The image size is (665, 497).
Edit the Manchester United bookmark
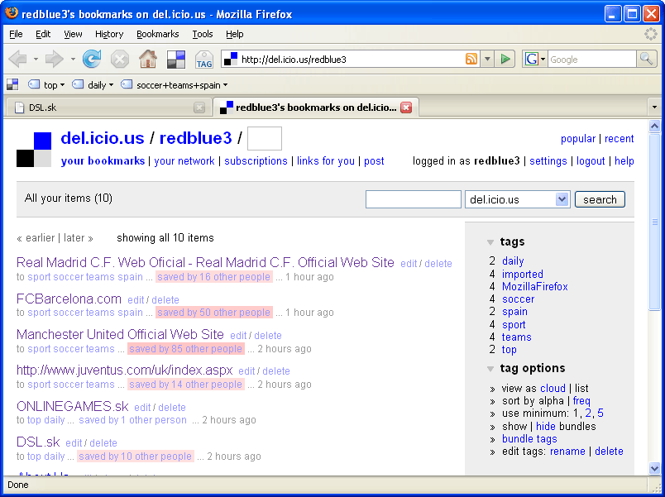point(238,336)
